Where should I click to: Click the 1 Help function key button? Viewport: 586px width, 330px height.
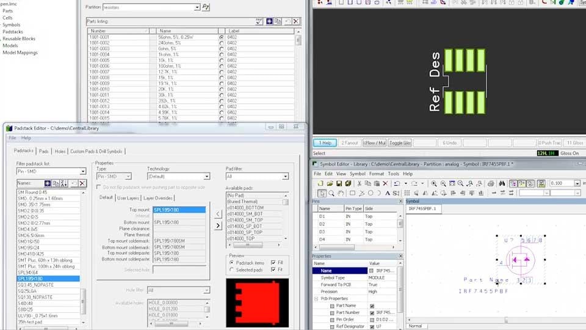(325, 143)
